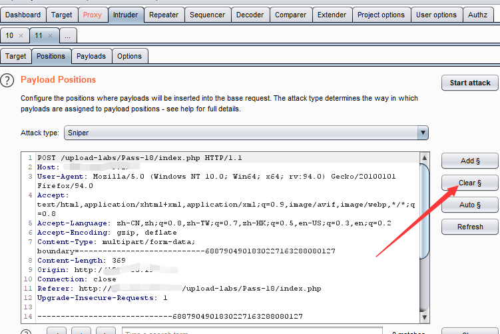The image size is (500, 334).
Task: Click the Accept-Encoding: gzip, deflate line
Action: tap(107, 233)
